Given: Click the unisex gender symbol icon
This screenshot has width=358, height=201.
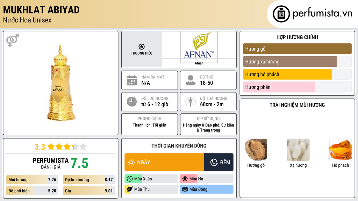Looking at the screenshot, I should [13, 40].
